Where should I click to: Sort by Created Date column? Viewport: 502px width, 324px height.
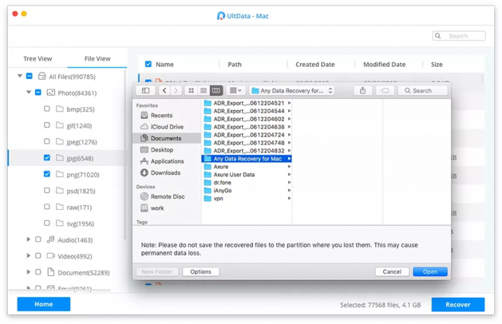(315, 65)
